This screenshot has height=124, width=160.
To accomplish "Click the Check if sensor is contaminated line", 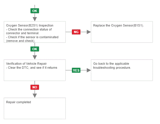I will click(32, 39).
